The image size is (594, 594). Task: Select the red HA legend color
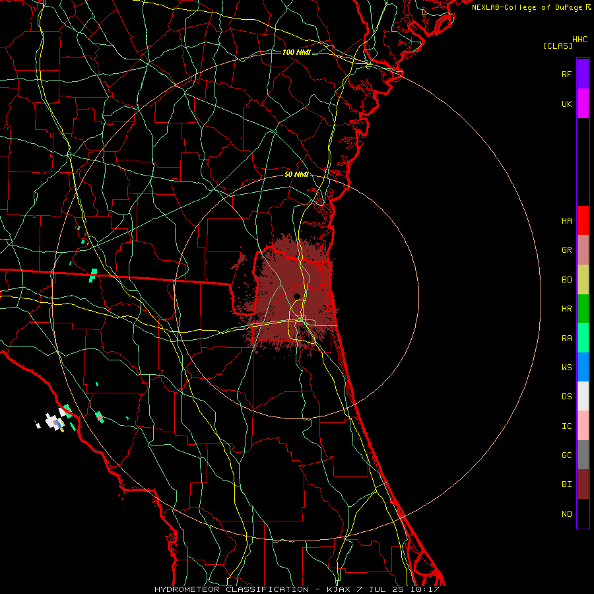[583, 220]
